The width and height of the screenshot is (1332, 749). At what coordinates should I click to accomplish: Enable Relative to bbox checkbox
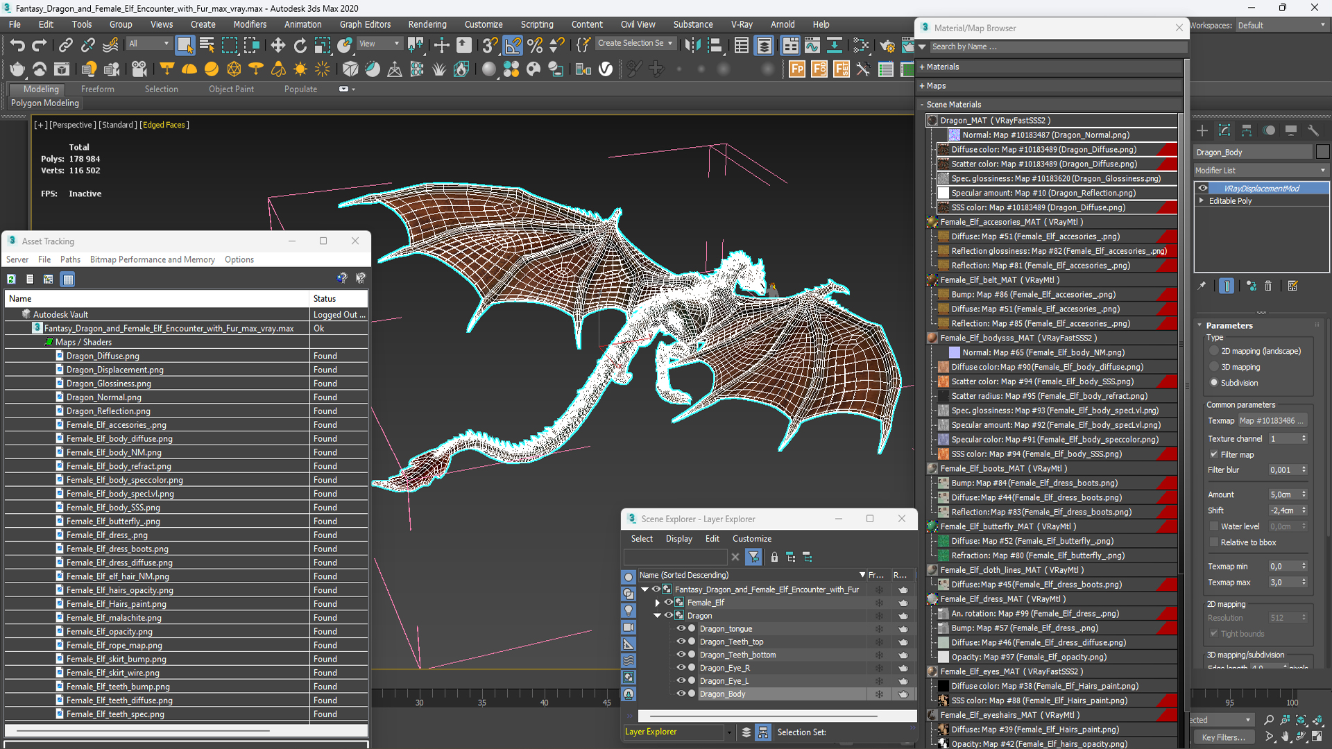tap(1214, 542)
